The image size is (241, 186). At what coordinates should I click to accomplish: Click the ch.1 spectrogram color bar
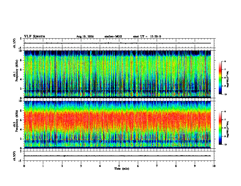point(220,78)
